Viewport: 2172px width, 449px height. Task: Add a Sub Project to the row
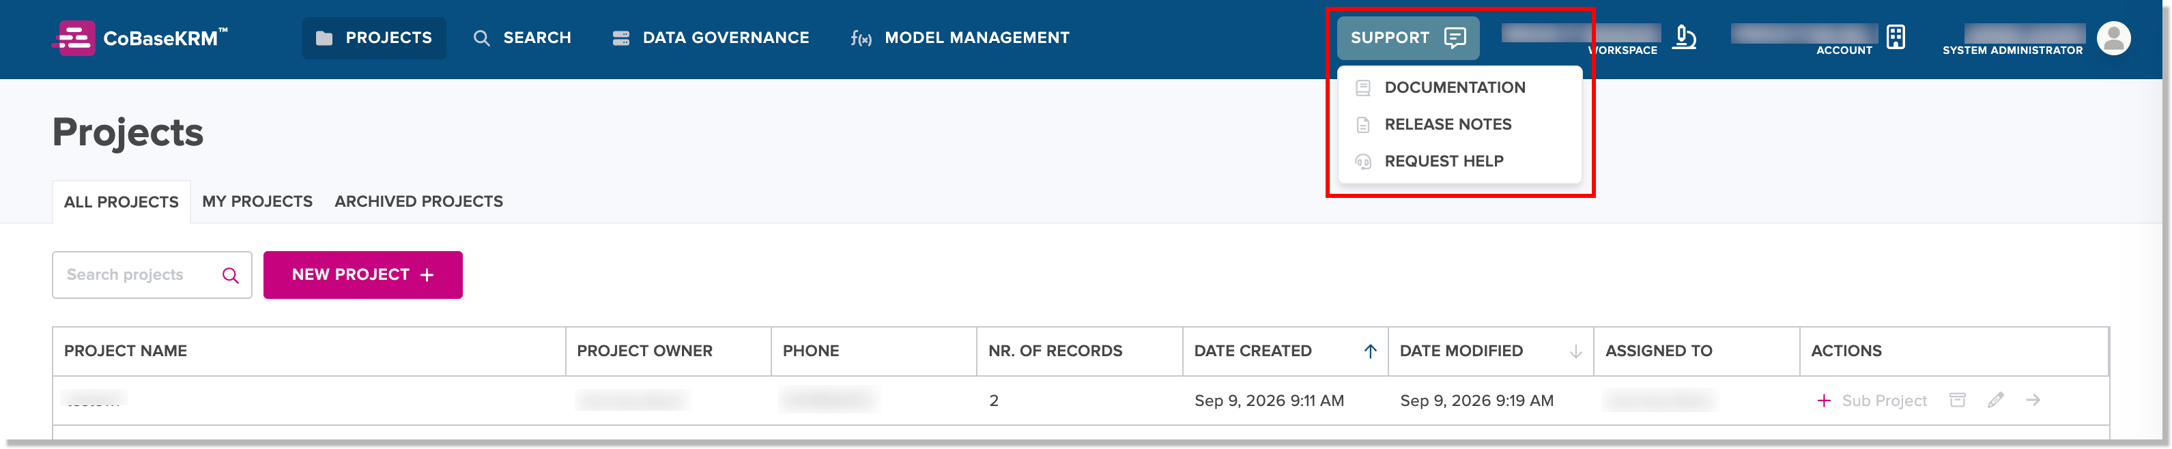coord(1871,401)
